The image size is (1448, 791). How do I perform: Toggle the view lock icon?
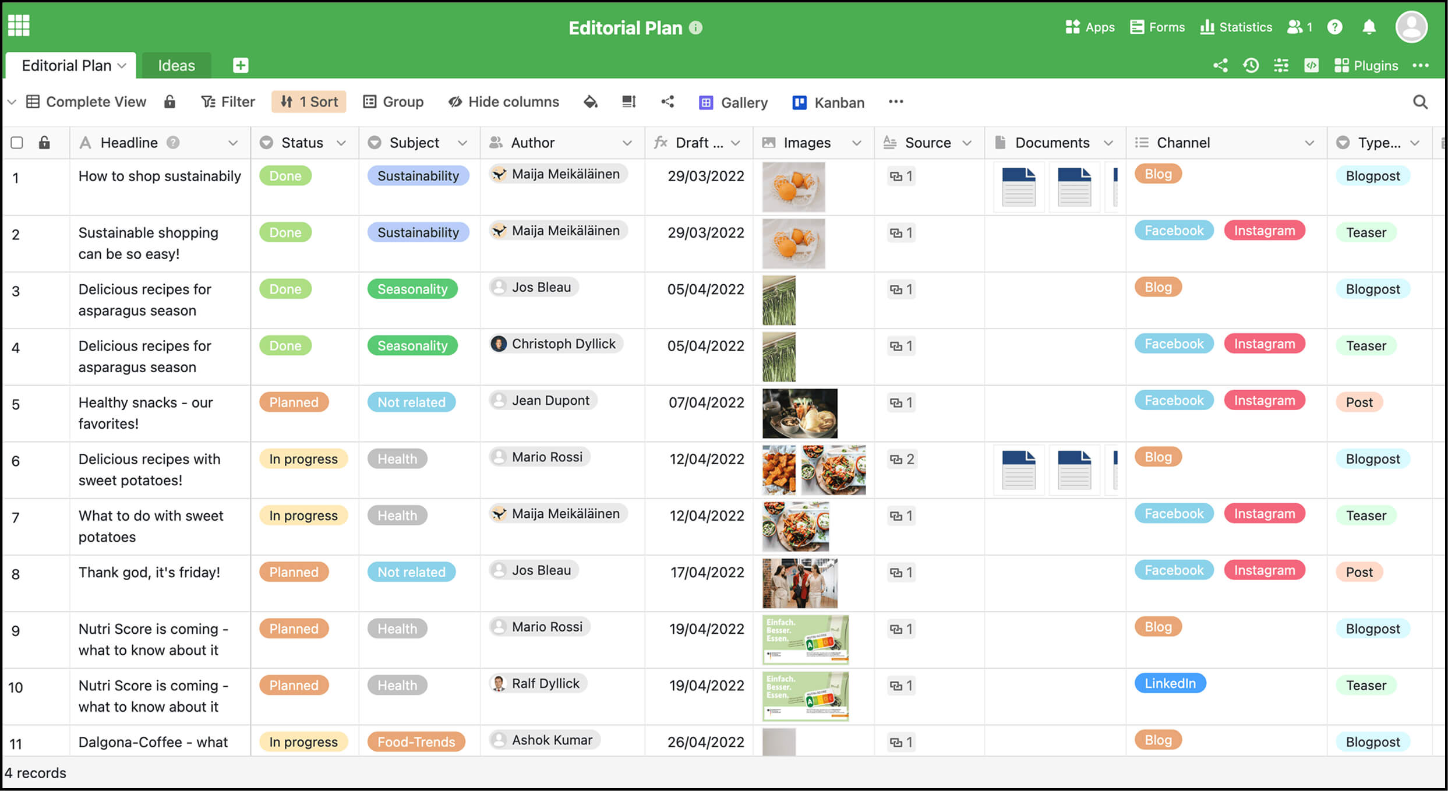169,102
